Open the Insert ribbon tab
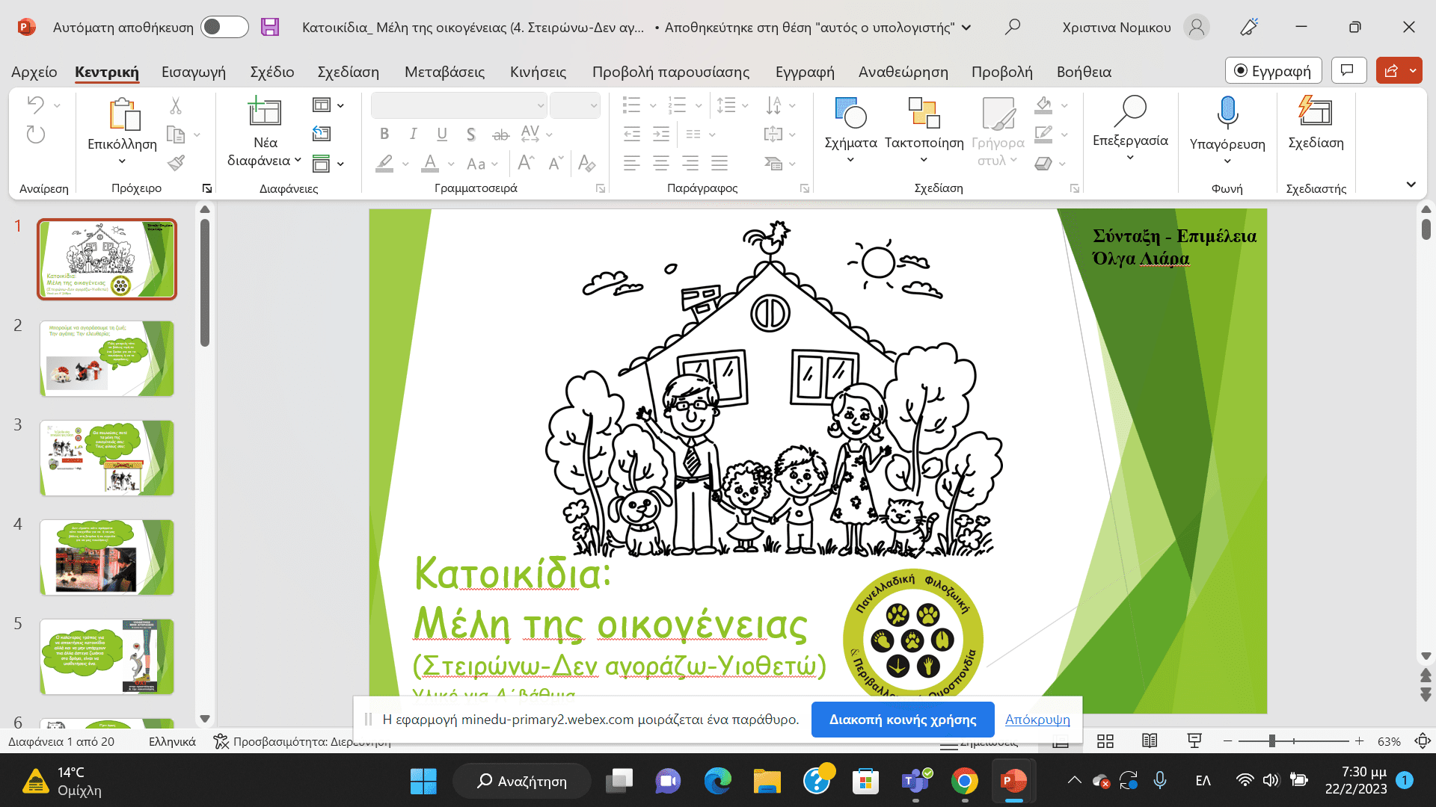This screenshot has height=807, width=1436. (x=194, y=72)
